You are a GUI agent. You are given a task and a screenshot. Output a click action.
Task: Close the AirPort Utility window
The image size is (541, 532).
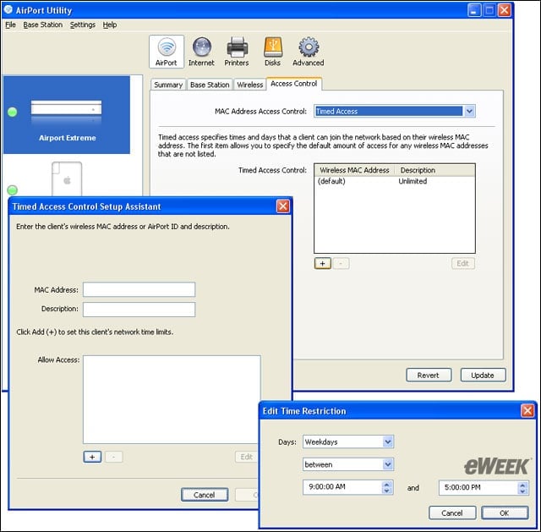coord(505,10)
